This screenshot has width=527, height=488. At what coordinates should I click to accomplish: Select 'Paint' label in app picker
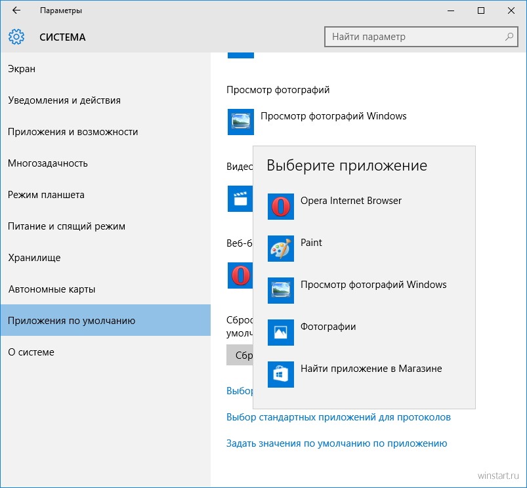click(x=311, y=243)
